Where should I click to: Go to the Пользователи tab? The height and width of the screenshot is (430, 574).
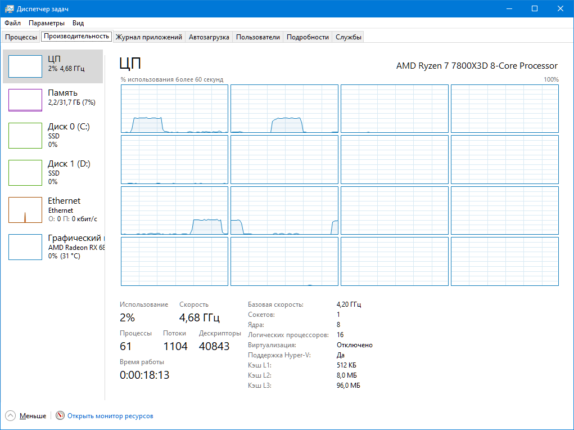click(257, 37)
